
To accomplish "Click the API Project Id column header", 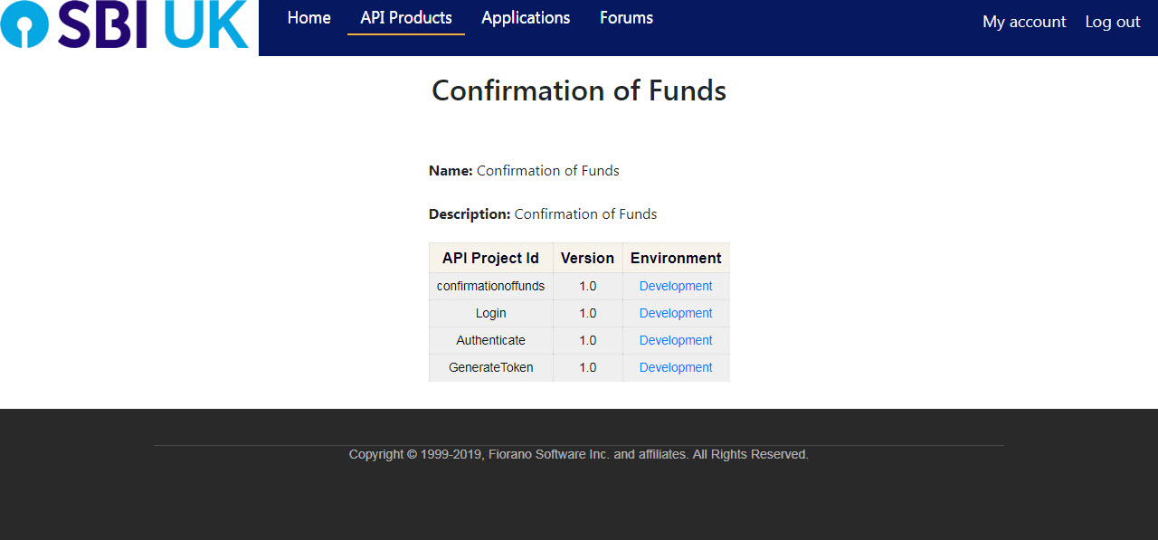I will (x=491, y=258).
